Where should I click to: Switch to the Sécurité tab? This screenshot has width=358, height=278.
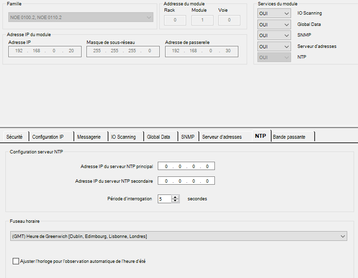click(x=14, y=137)
